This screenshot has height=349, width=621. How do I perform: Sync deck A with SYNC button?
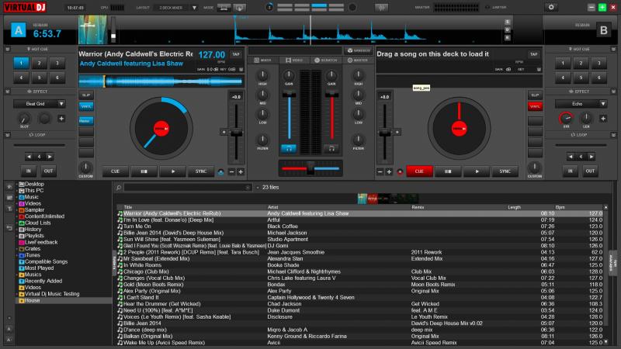click(x=201, y=171)
